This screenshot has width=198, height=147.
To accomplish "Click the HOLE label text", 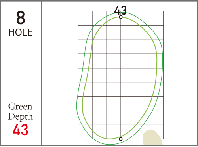I will [x=21, y=32].
